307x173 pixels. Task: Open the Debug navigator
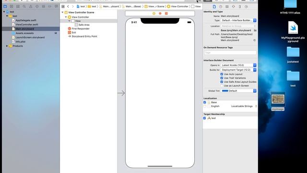click(x=44, y=6)
